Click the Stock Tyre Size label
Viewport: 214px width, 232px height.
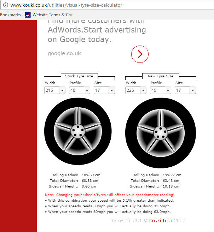click(x=79, y=76)
